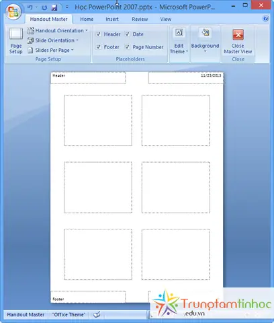This screenshot has height=323, width=274.
Task: Click "Office Theme" in the status bar
Action: pos(68,315)
